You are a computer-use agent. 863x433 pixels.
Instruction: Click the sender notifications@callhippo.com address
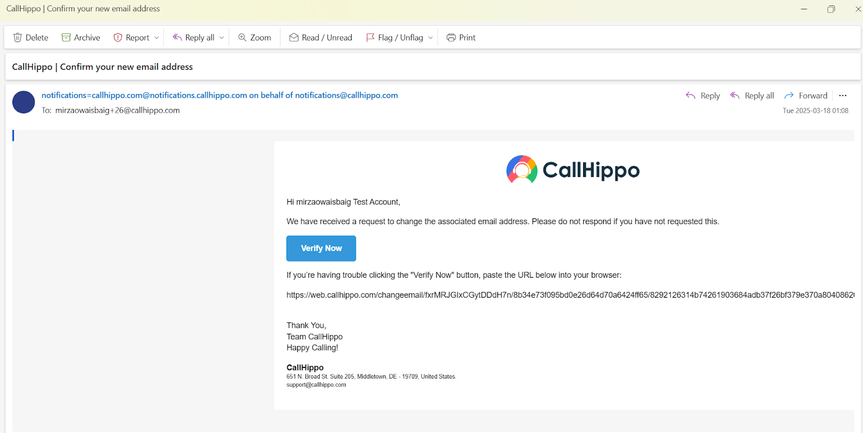(346, 95)
